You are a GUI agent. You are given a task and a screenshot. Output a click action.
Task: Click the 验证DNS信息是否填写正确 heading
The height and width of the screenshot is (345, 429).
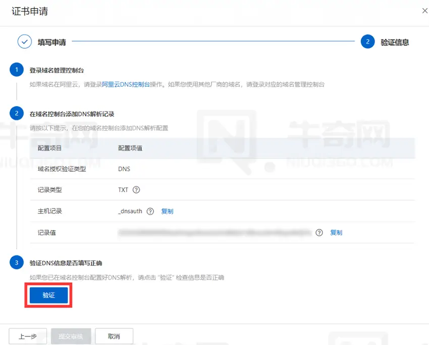click(x=66, y=263)
